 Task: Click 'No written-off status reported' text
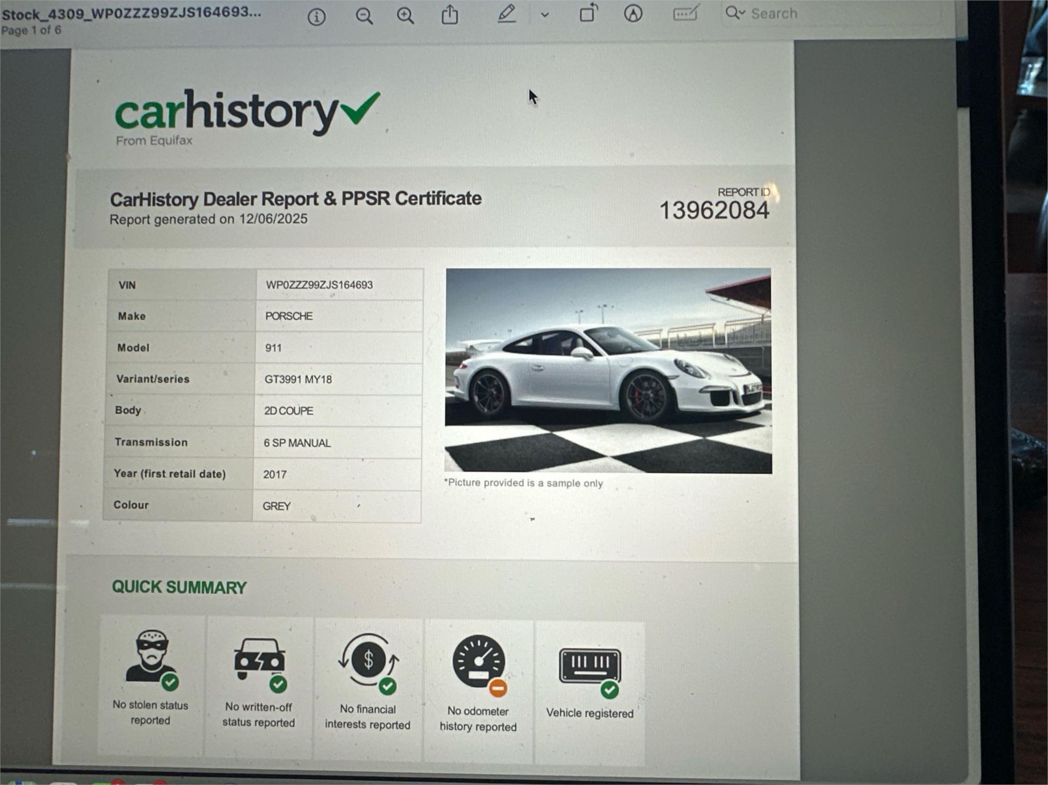(x=258, y=715)
